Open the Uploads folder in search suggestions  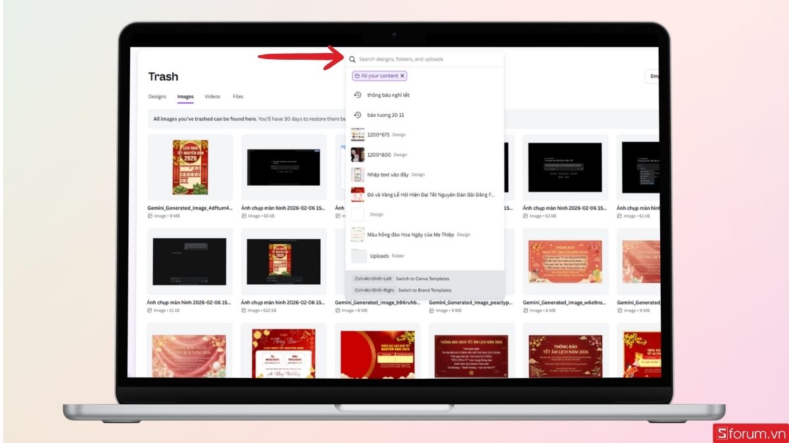click(x=381, y=255)
